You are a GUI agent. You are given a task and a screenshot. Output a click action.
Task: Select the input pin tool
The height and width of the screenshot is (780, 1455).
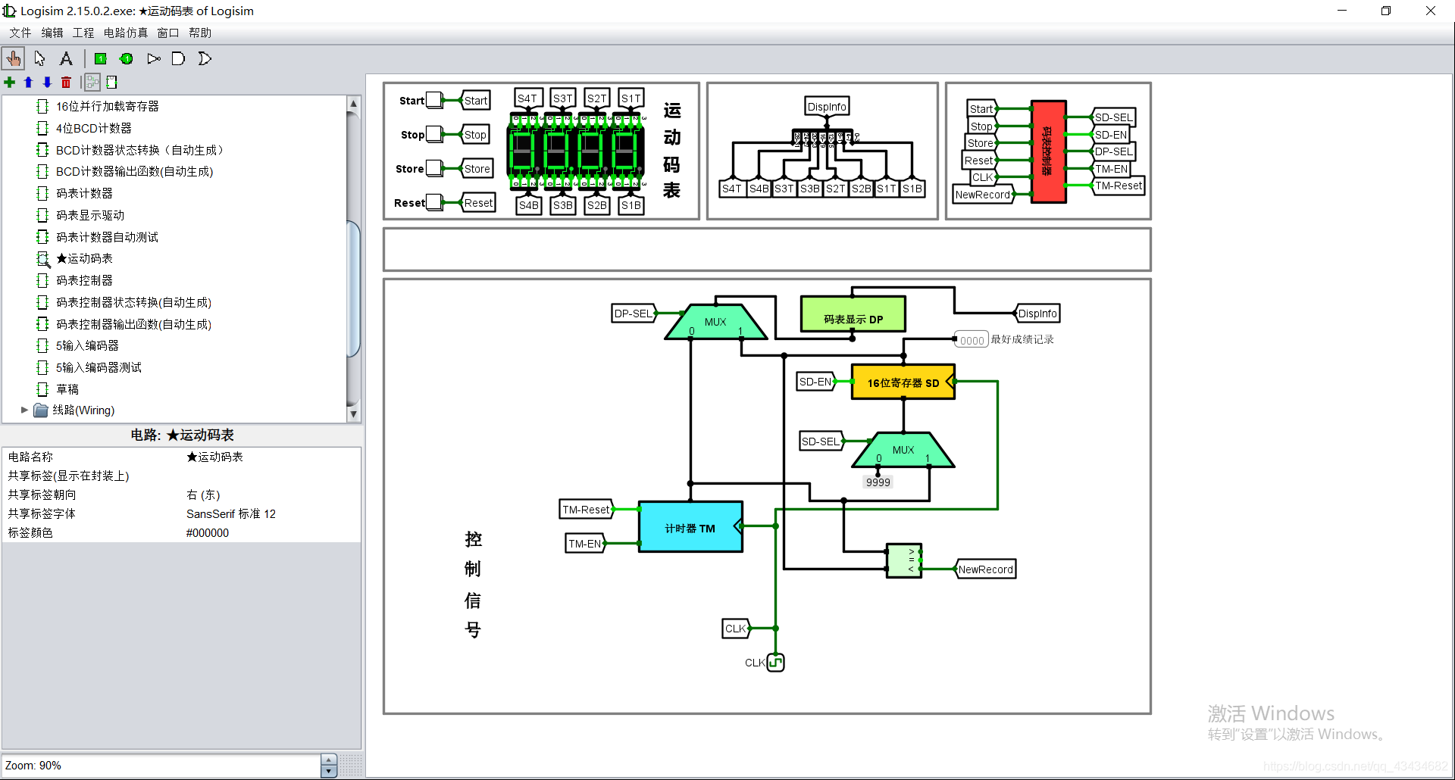click(x=101, y=58)
